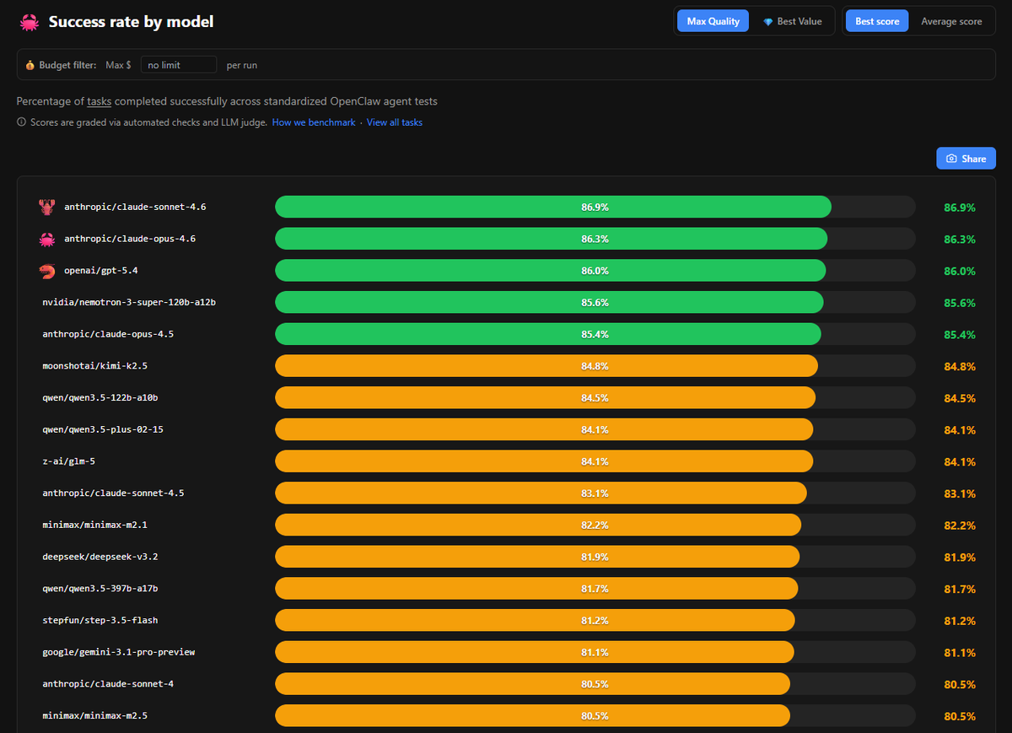Click the z-ai/glm-5 model name

[x=69, y=461]
